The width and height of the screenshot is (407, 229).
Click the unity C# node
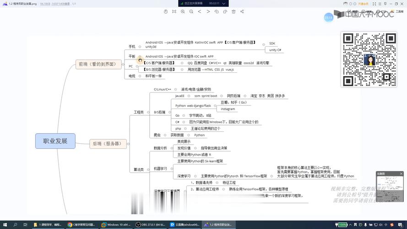pyautogui.click(x=275, y=50)
